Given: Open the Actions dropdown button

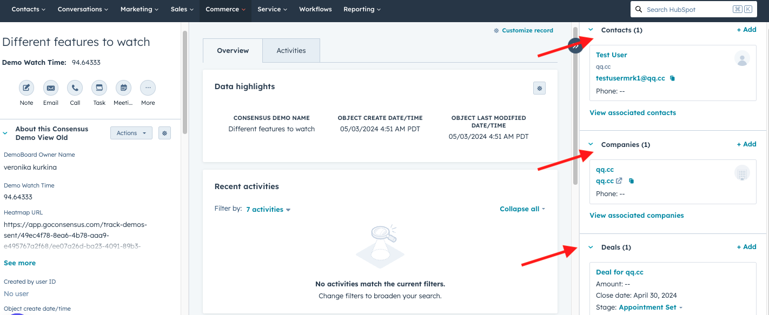Looking at the screenshot, I should click(131, 133).
